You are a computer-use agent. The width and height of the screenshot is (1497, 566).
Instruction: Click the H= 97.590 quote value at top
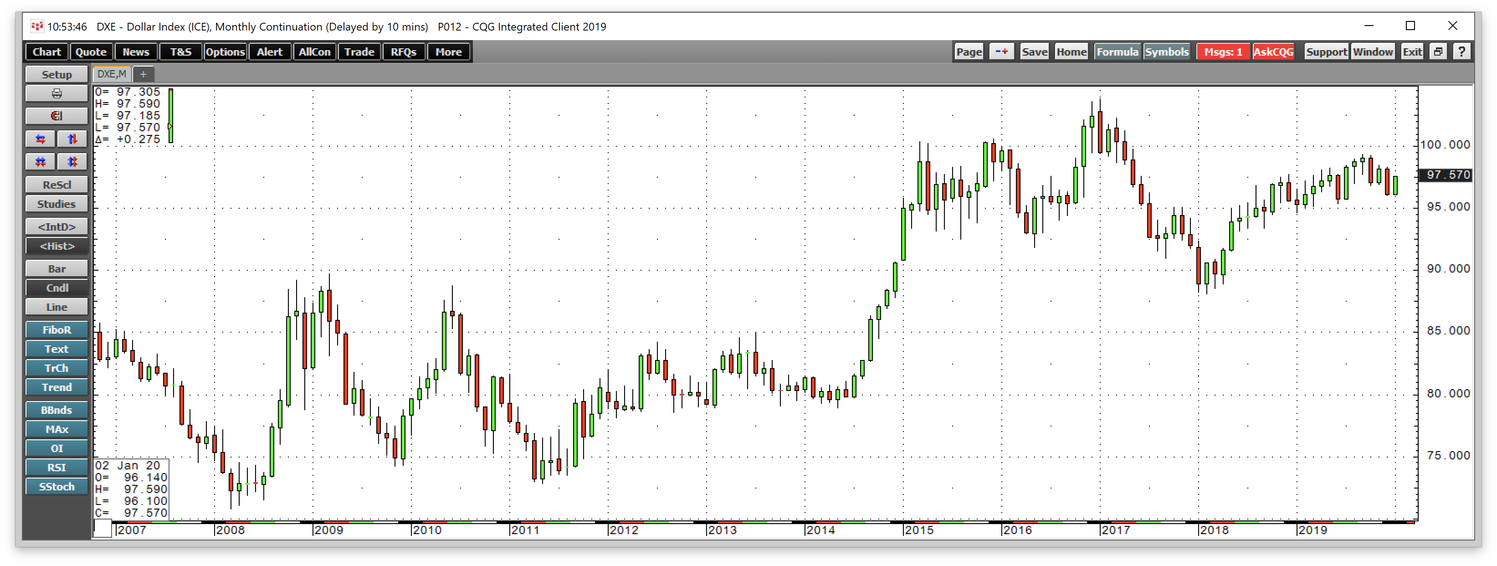point(127,103)
